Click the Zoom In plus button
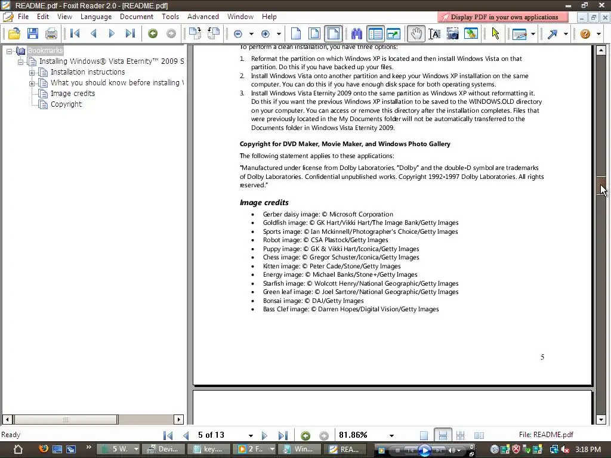 click(266, 34)
